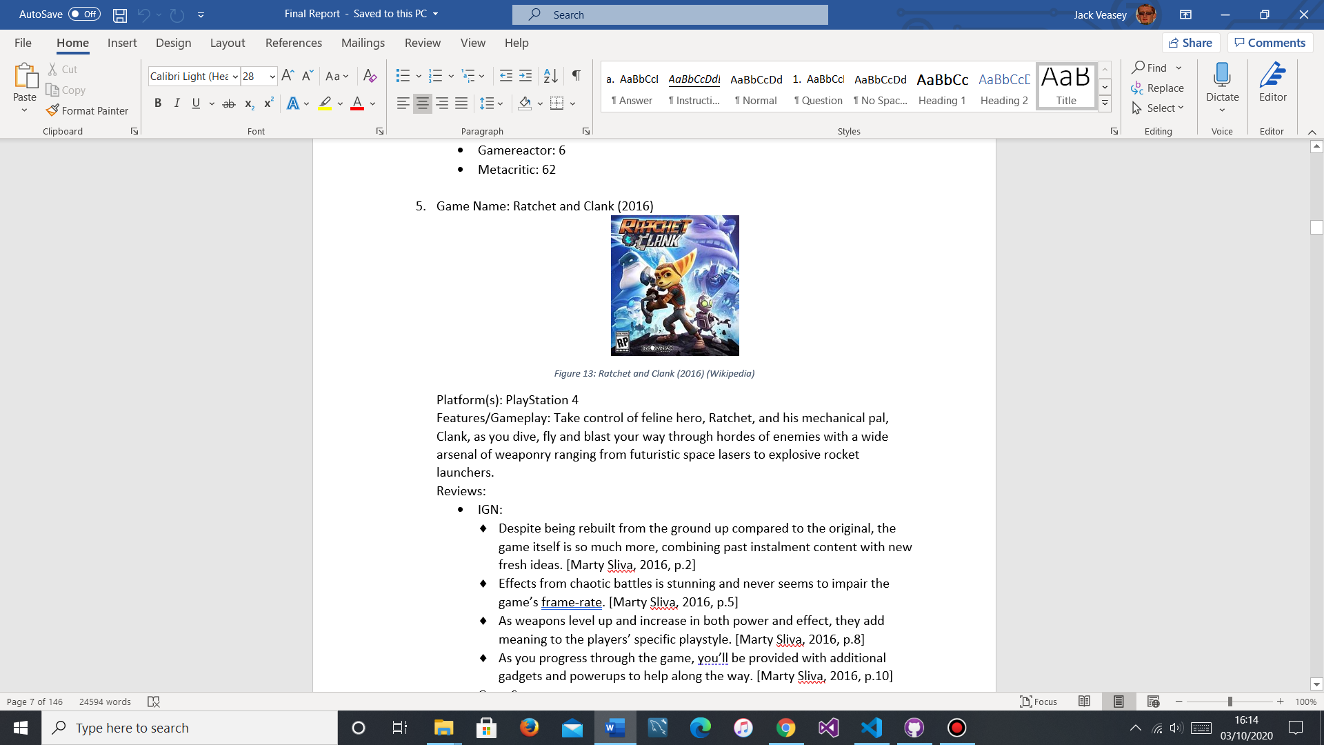Decrease paragraph indent

click(505, 76)
